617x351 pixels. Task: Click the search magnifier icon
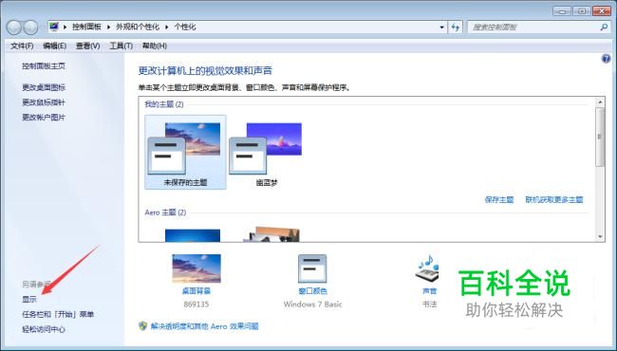tap(604, 28)
